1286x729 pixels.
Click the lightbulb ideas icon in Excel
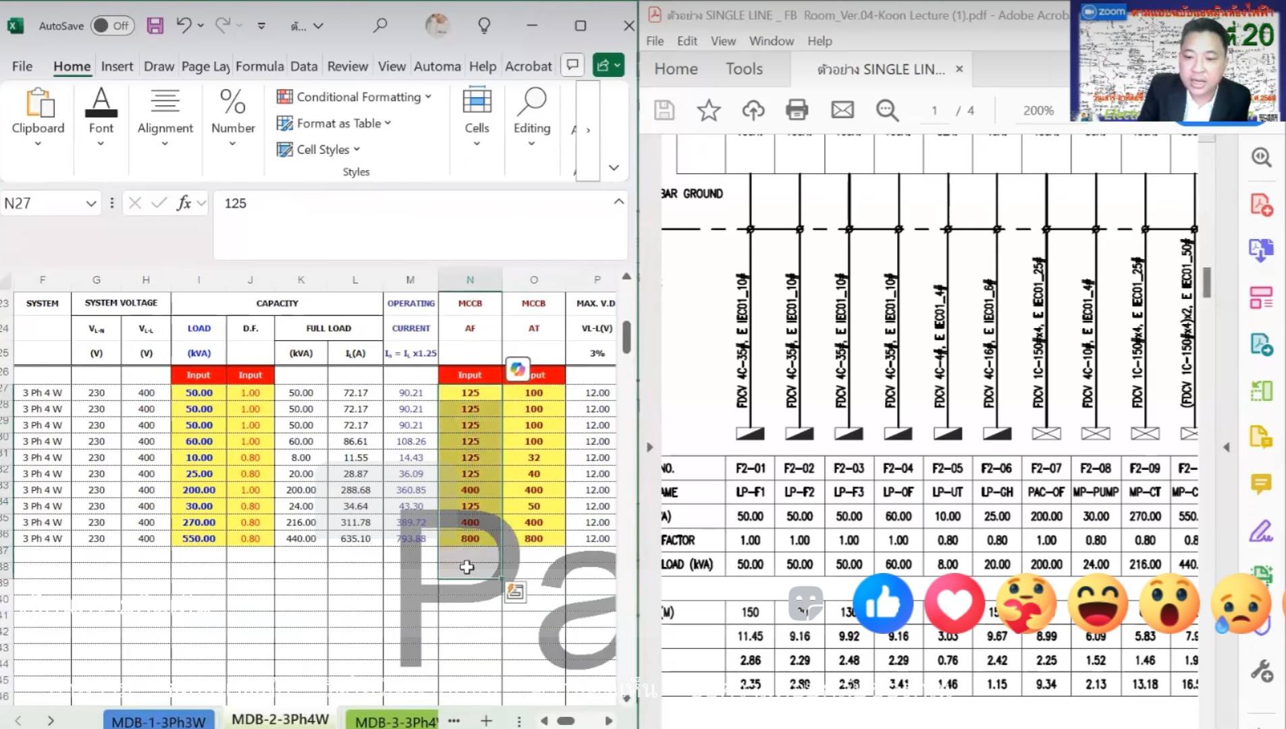[x=484, y=26]
